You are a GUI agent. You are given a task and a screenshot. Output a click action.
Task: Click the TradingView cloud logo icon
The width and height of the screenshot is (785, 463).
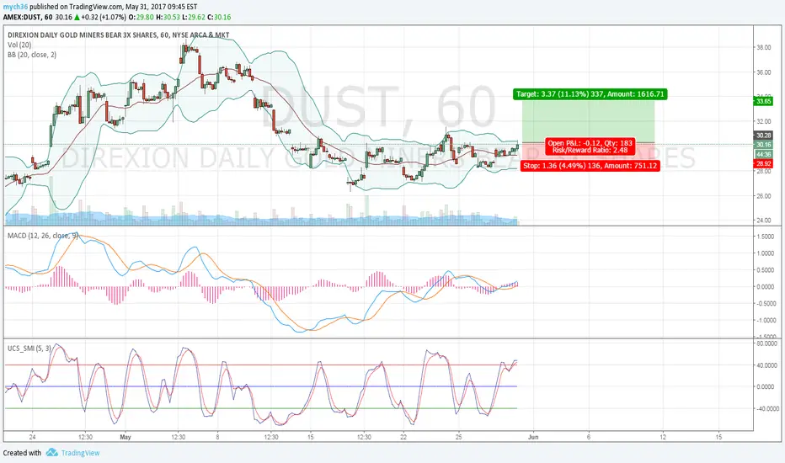(x=52, y=453)
